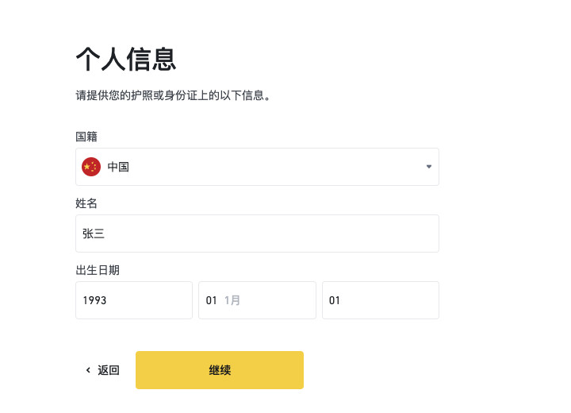Screen dimensions: 571x413
Task: Click the 国籍 field label
Action: [x=86, y=137]
